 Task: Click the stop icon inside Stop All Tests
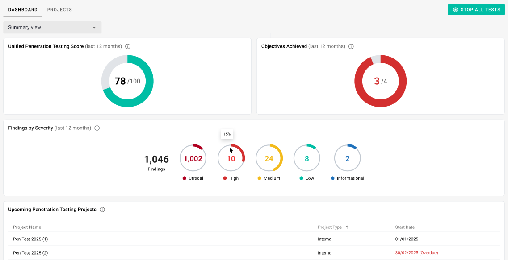(x=454, y=9)
